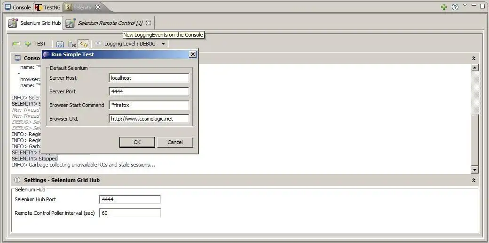Click the 'Server Host' label in dialog
Image resolution: width=489 pixels, height=243 pixels.
63,78
